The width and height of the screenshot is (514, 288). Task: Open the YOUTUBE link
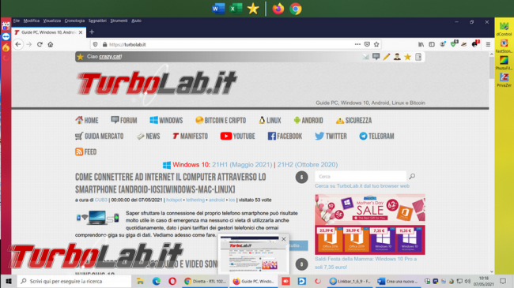point(237,136)
